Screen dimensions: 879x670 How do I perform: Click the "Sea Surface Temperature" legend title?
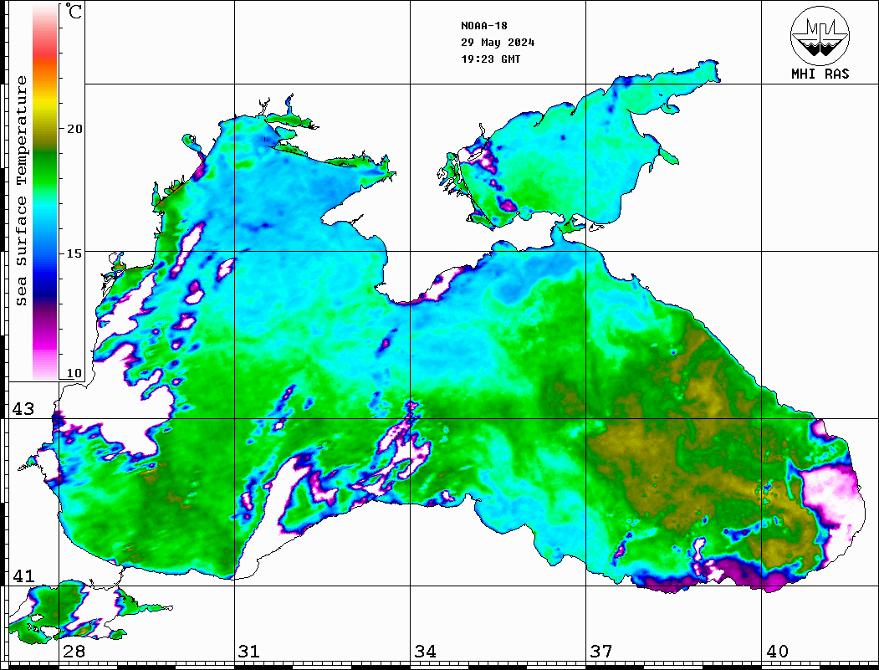pyautogui.click(x=22, y=191)
